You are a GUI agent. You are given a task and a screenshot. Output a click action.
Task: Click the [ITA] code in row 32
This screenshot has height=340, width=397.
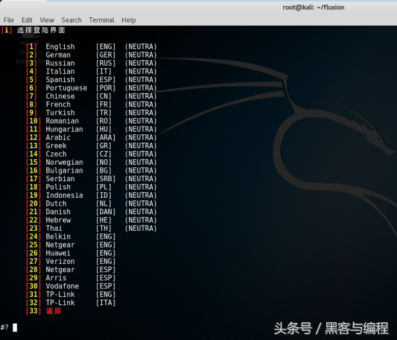click(106, 303)
